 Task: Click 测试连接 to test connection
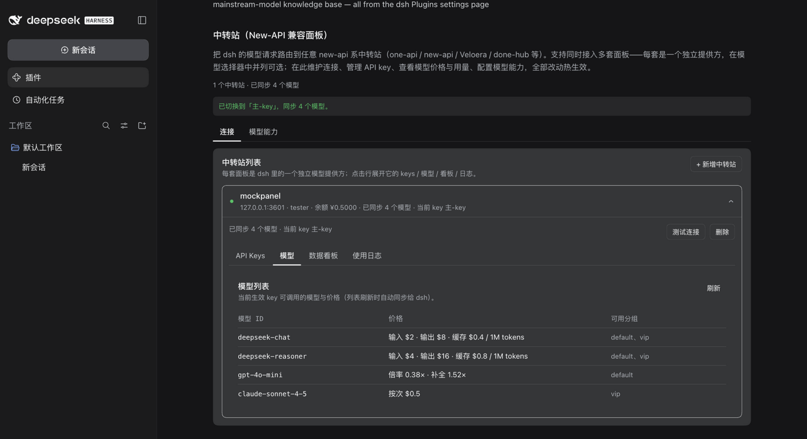tap(686, 232)
